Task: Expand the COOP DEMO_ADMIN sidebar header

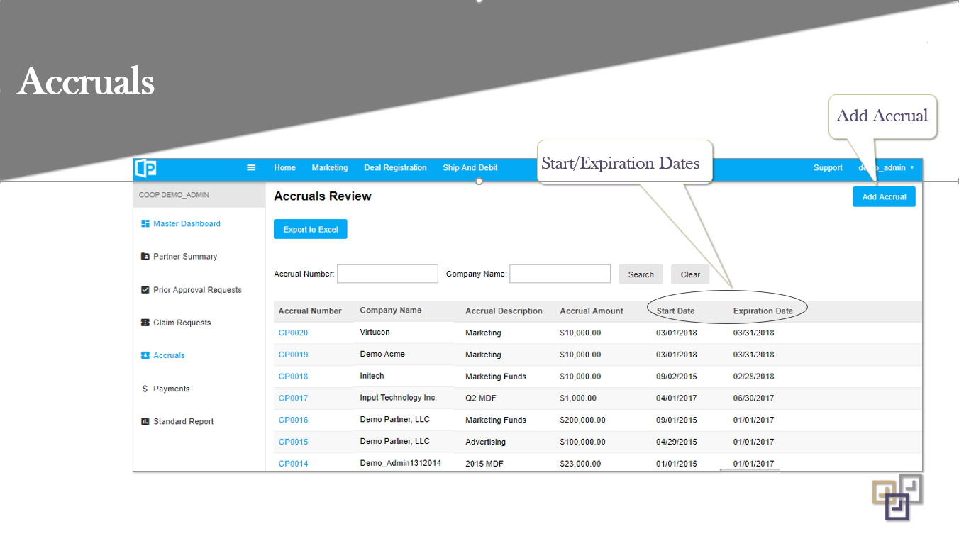Action: [x=173, y=193]
